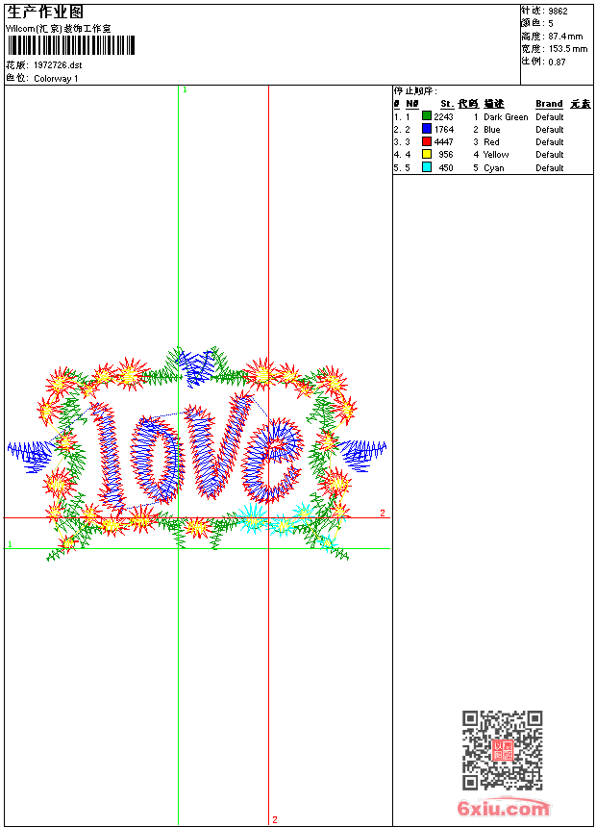Pick the Yellow thread color swatch
The width and height of the screenshot is (596, 827).
click(427, 154)
